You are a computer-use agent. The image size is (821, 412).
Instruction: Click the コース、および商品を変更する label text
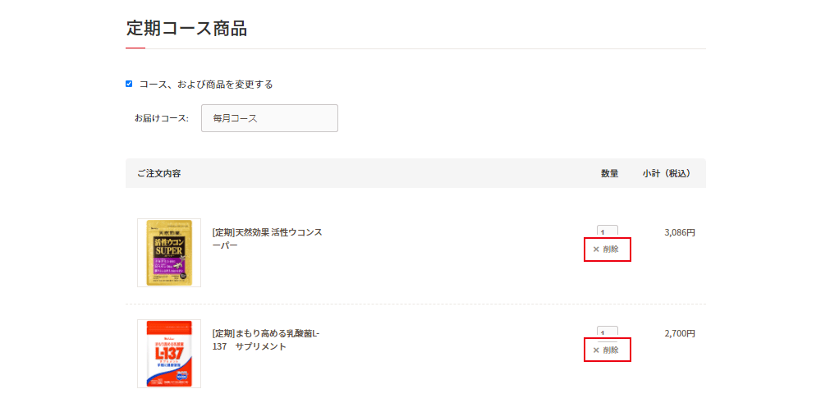206,85
